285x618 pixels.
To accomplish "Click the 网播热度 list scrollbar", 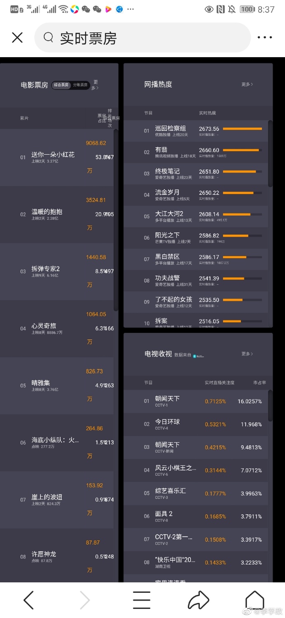I will (271, 153).
